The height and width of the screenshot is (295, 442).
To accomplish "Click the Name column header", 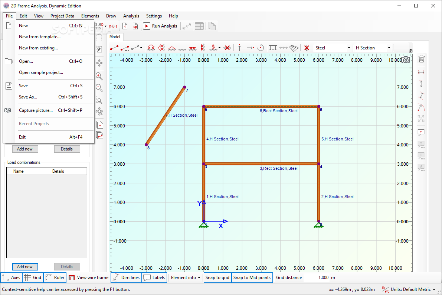I will coord(18,171).
